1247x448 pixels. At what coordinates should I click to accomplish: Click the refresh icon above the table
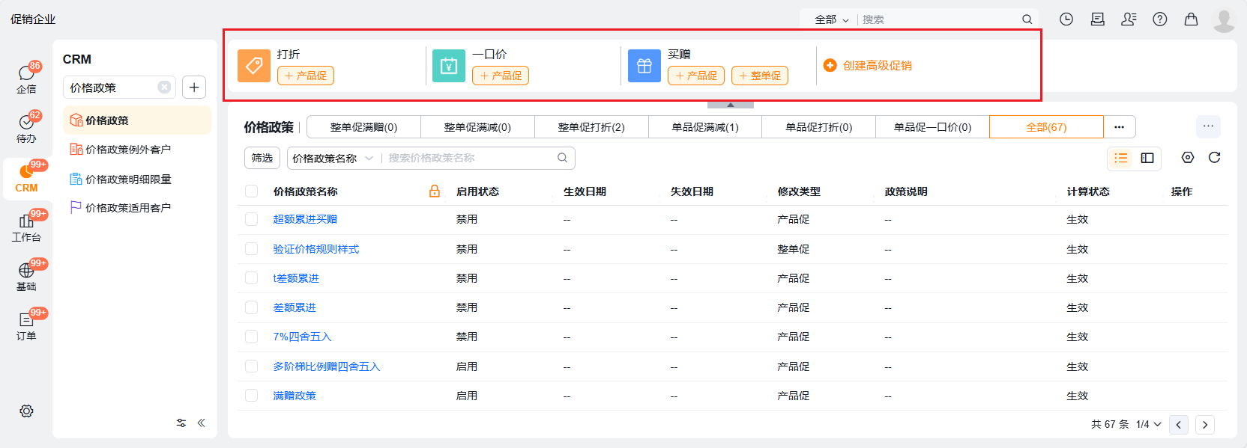[1214, 158]
